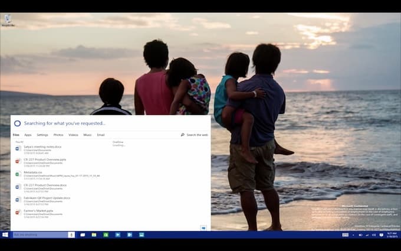Open the touch keyboard tray icon
The height and width of the screenshot is (251, 401).
[x=345, y=235]
